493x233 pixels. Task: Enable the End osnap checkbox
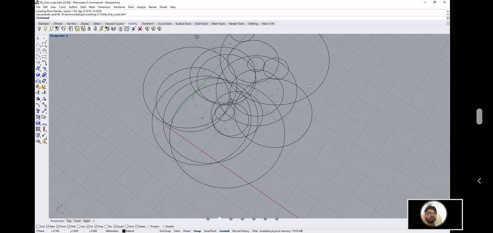(x=38, y=226)
